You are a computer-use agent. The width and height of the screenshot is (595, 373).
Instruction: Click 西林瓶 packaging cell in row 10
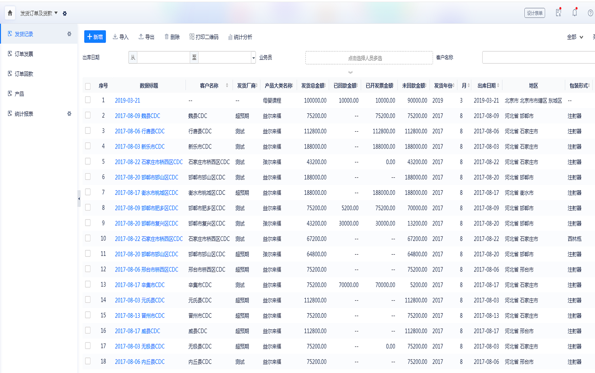tap(574, 239)
